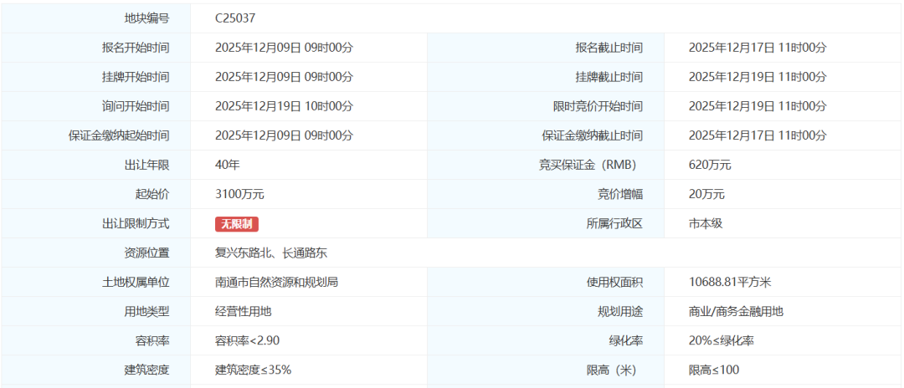Click the 商业/商务金融用地 planned use value

coord(736,311)
